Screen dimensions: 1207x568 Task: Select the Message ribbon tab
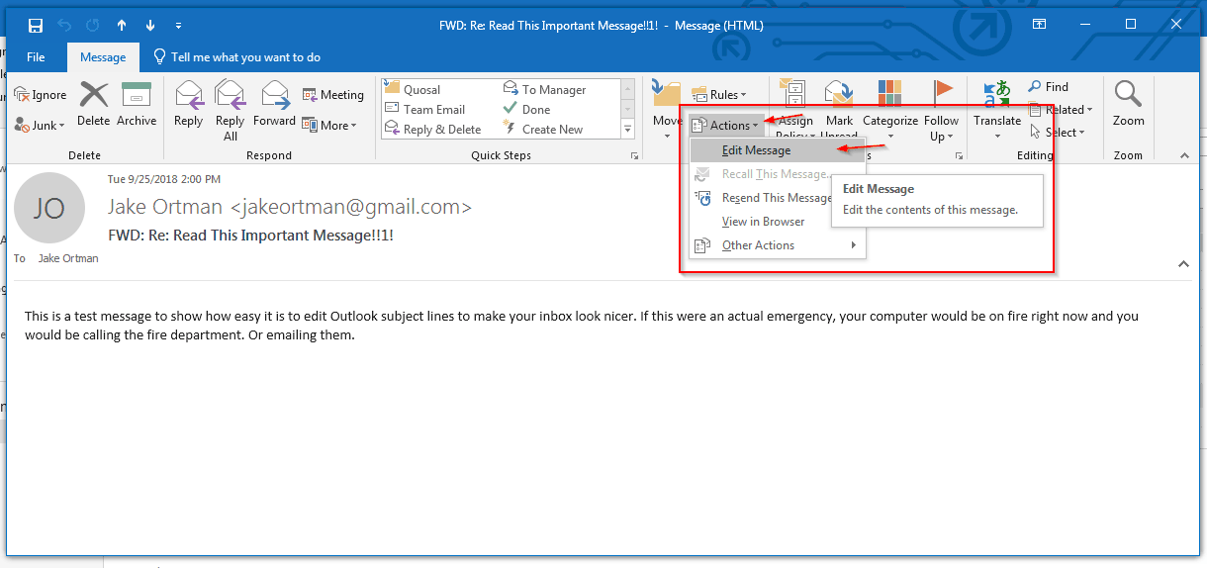click(103, 57)
